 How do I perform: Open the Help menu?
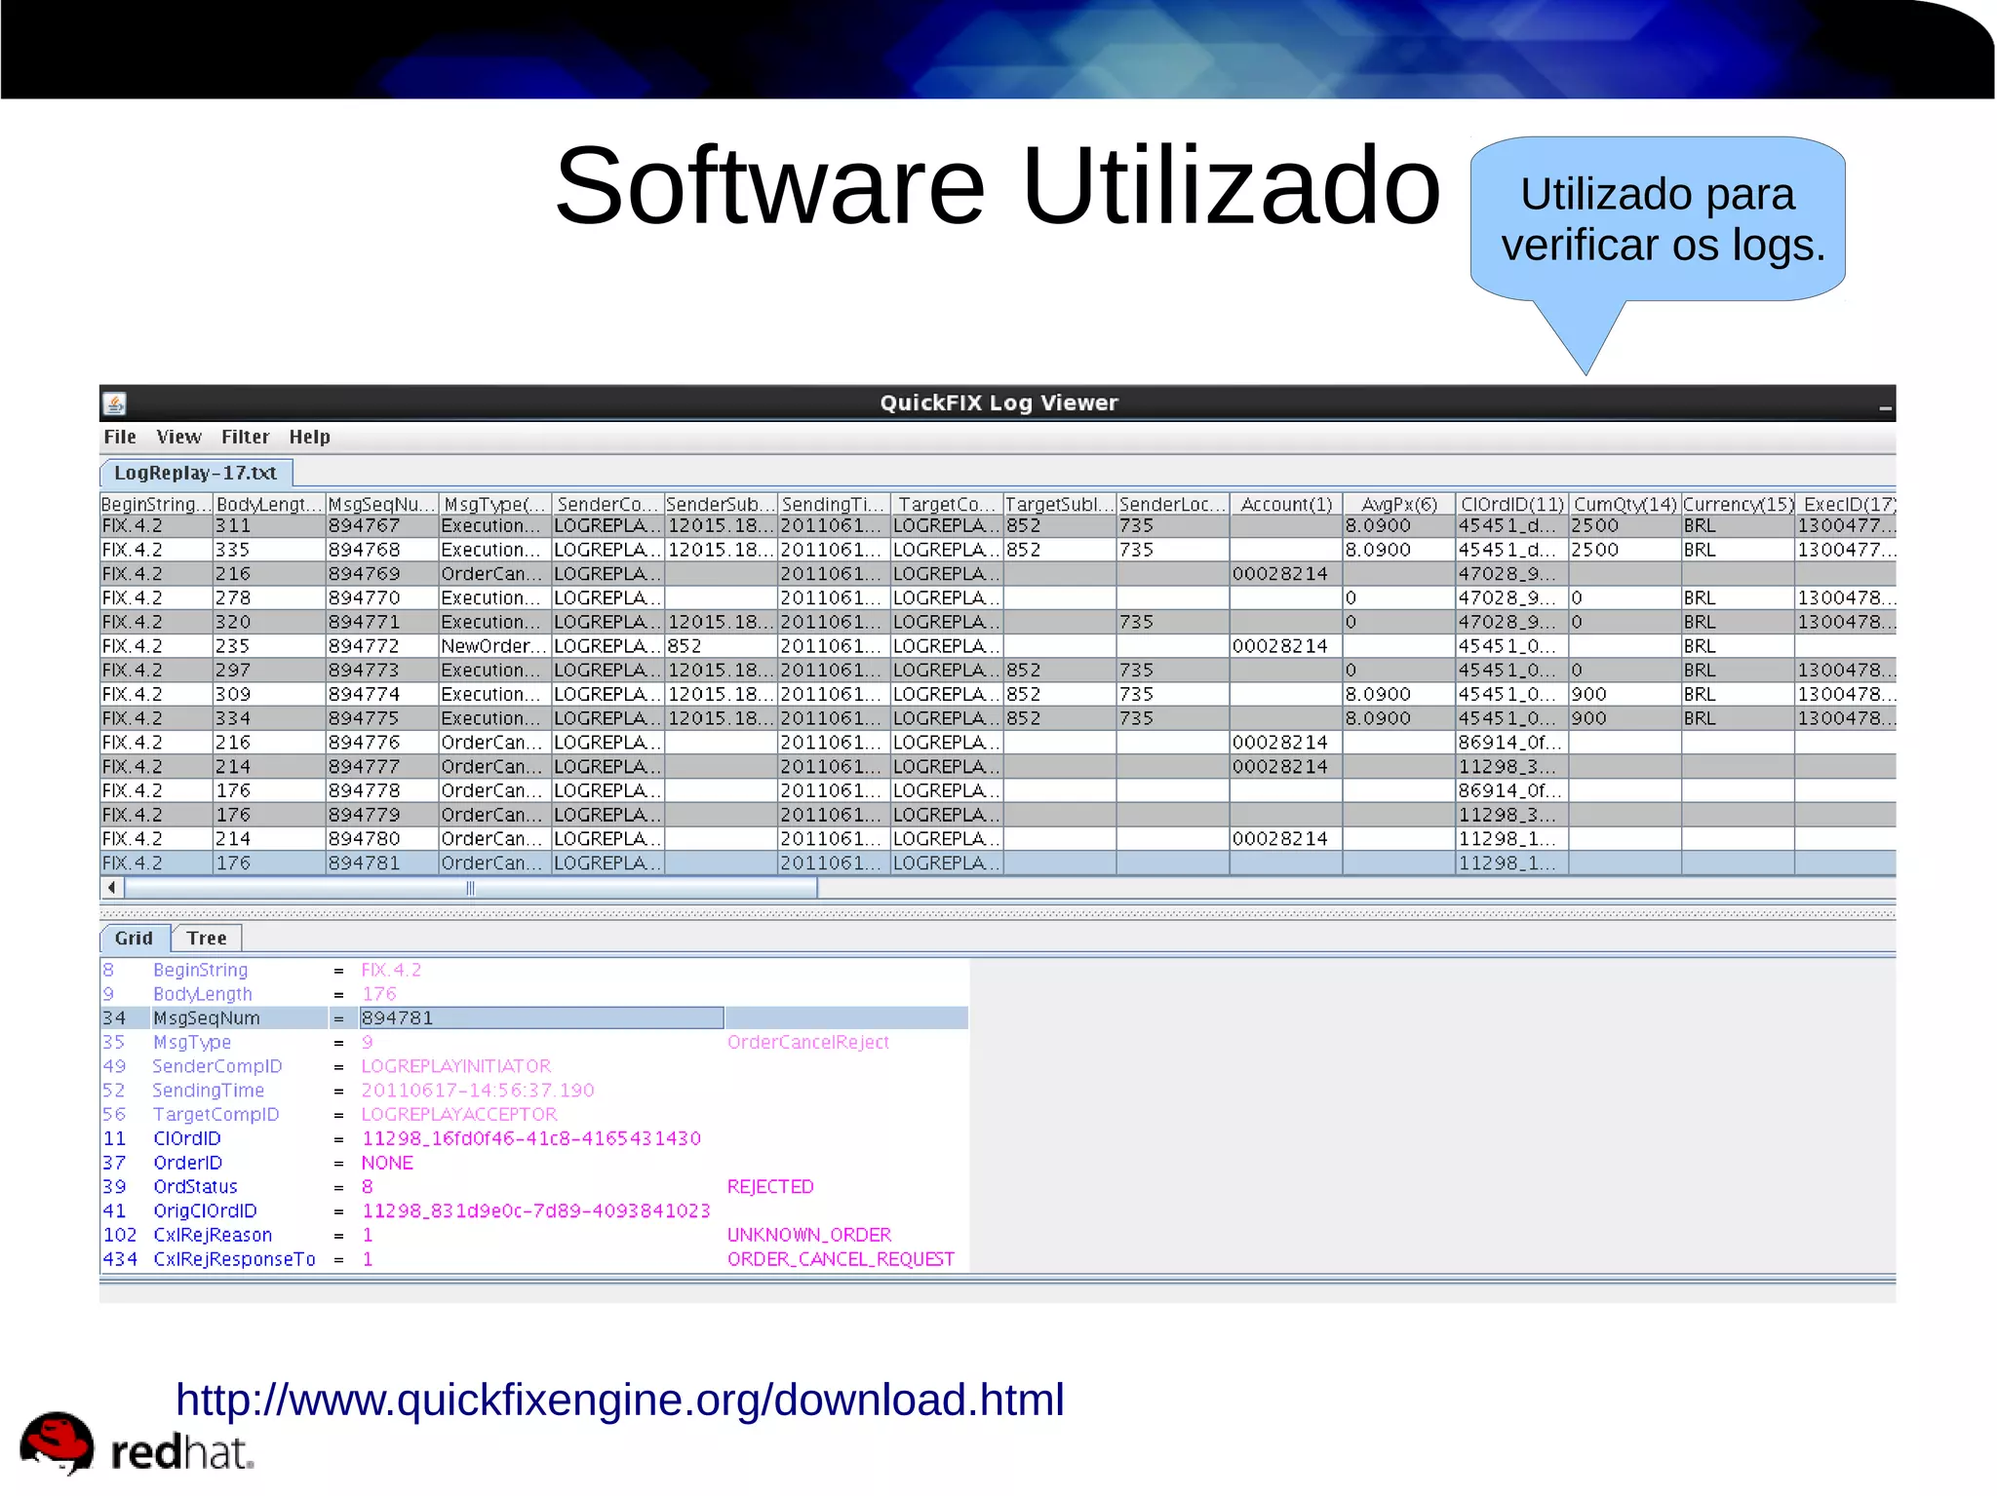point(309,437)
